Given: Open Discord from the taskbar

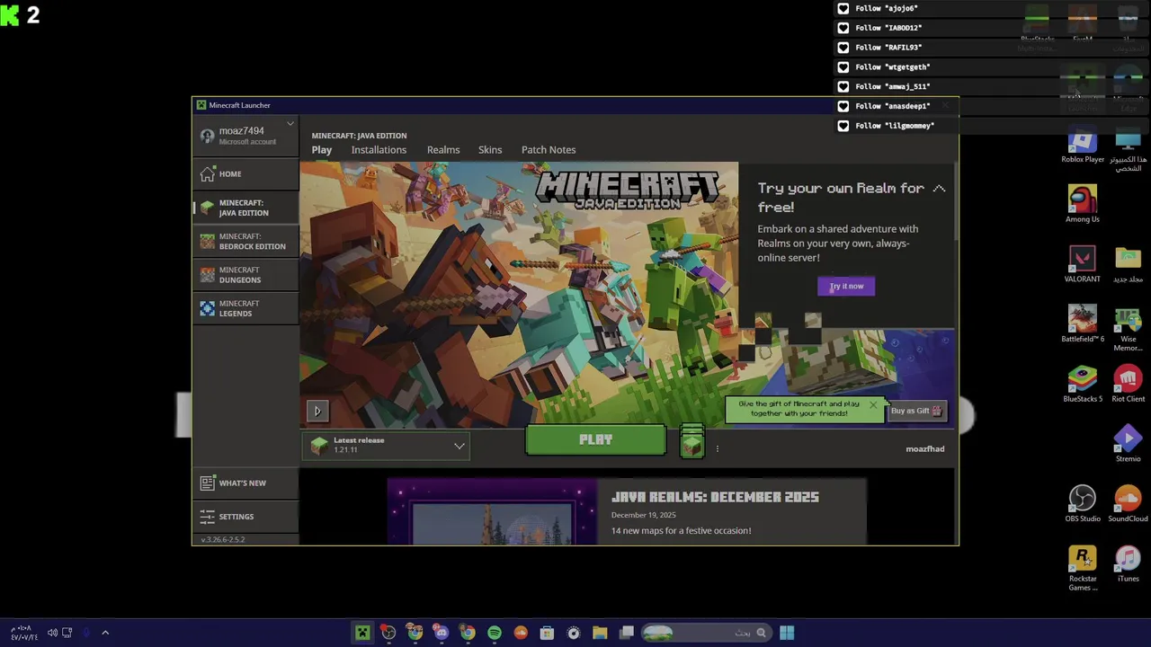Looking at the screenshot, I should pyautogui.click(x=441, y=633).
